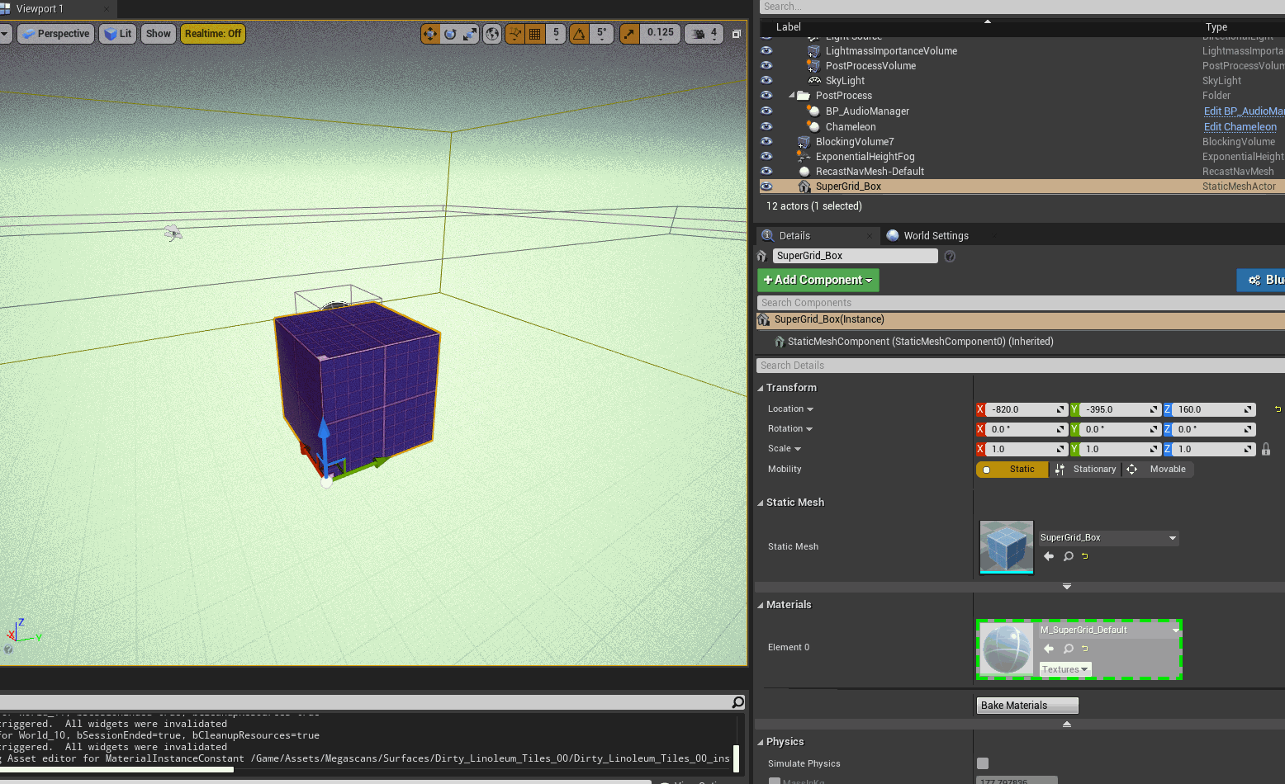This screenshot has width=1285, height=784.
Task: Click the Blueprint/Add Script button
Action: click(x=1261, y=280)
